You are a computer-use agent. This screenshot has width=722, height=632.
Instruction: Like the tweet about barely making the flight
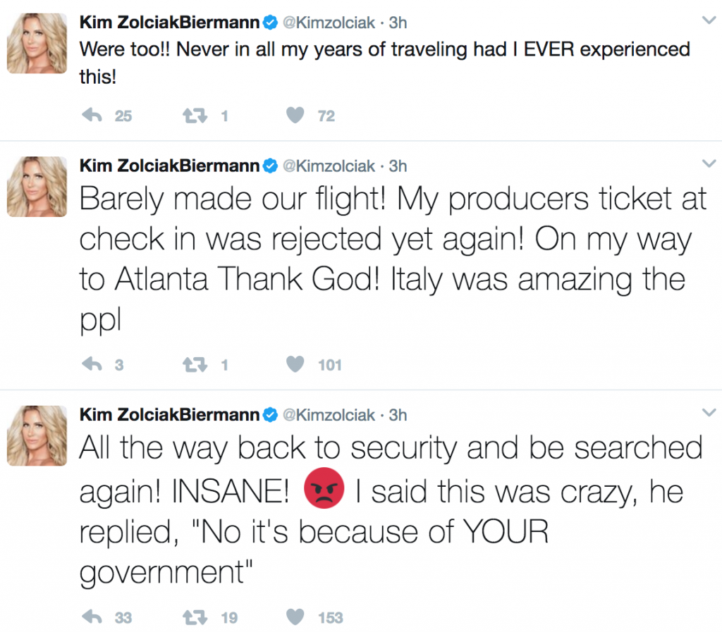pos(295,364)
